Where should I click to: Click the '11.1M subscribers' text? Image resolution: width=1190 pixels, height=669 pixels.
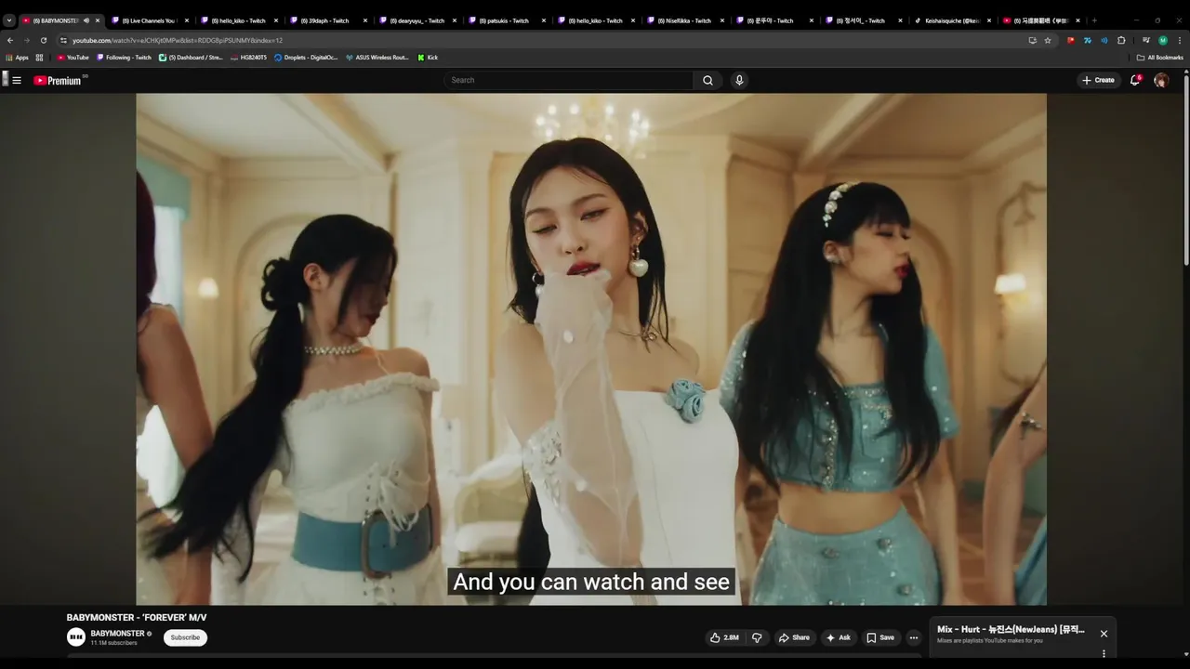click(x=113, y=643)
